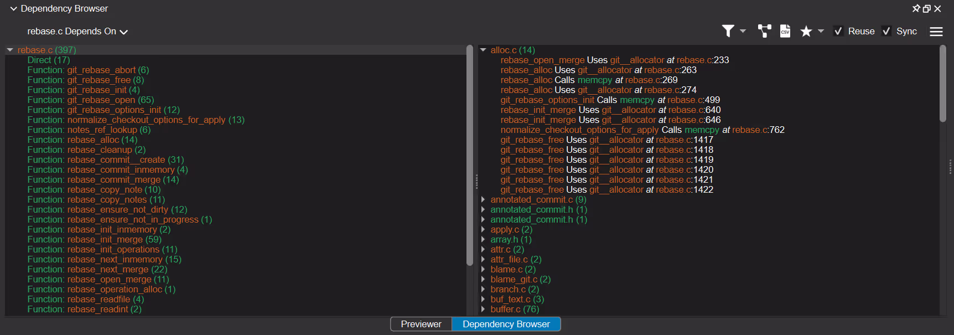This screenshot has height=335, width=954.
Task: Expand branch.c (2) node
Action: click(x=483, y=289)
